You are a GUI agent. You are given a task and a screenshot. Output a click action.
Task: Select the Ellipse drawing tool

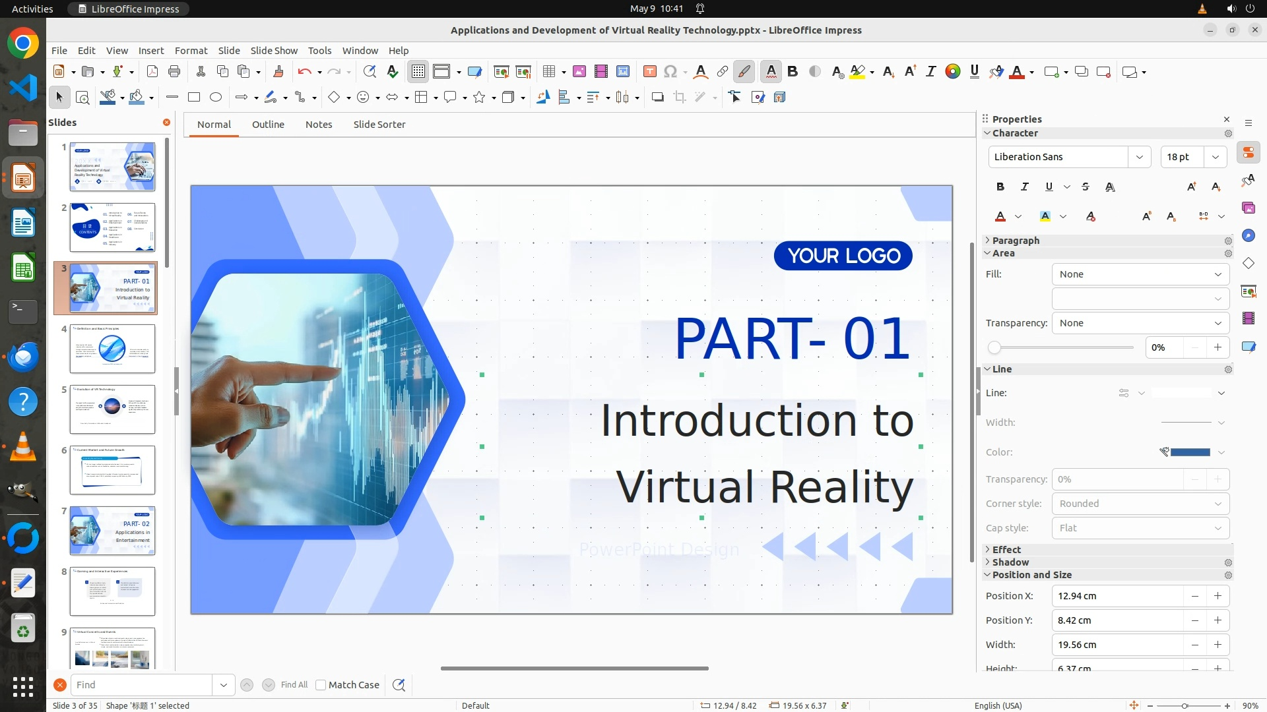click(216, 98)
